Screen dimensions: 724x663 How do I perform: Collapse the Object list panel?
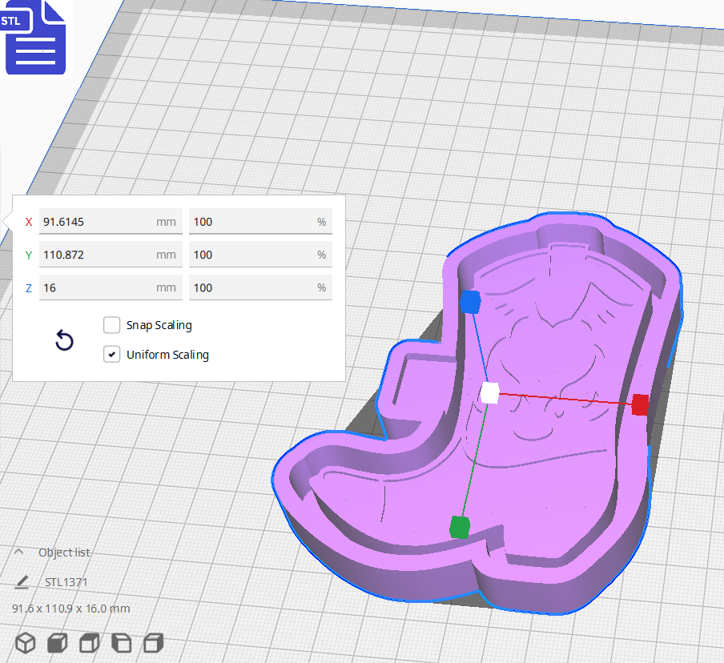(19, 551)
